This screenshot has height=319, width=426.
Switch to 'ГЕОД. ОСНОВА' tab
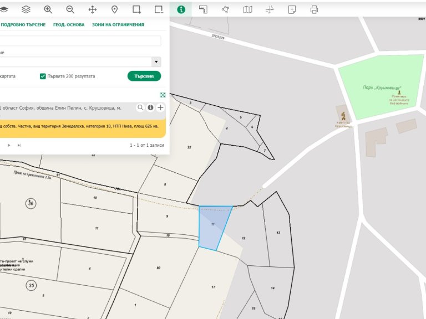point(69,25)
